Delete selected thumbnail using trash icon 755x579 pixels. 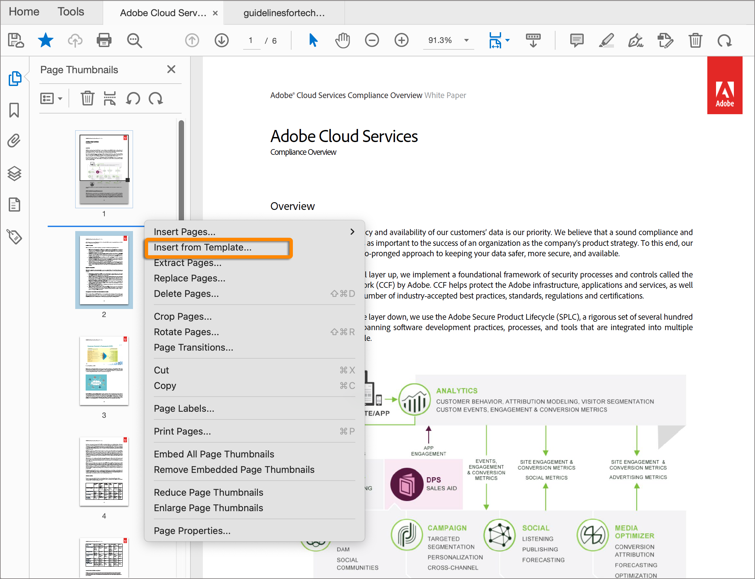(x=87, y=98)
